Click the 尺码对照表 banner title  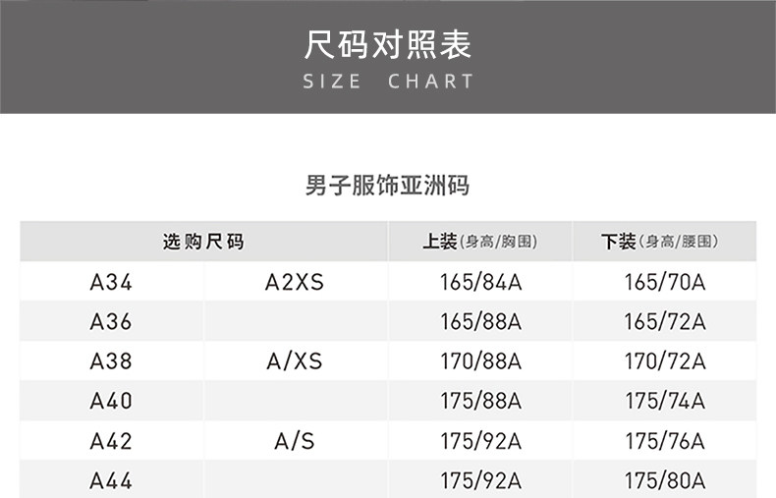388,44
